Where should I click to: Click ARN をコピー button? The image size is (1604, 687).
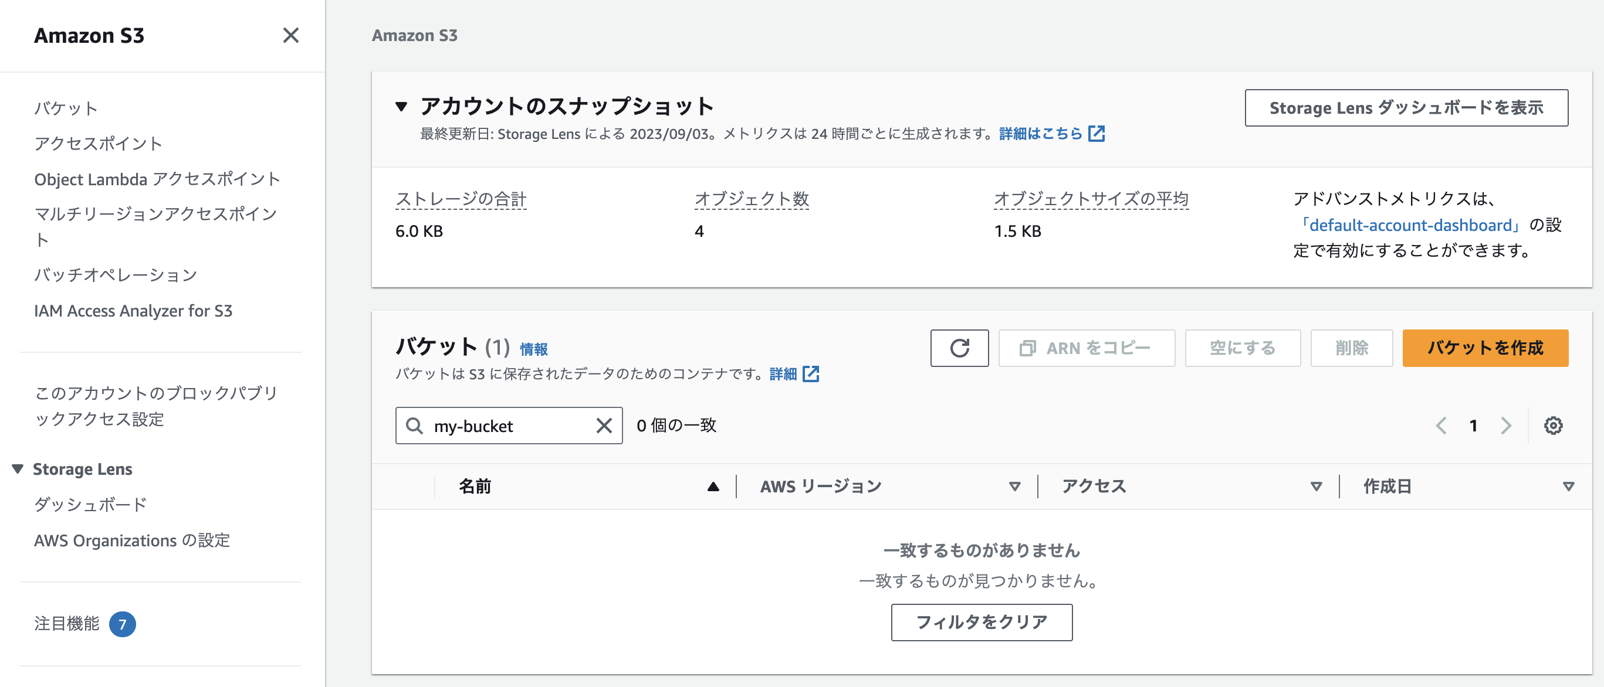point(1087,348)
